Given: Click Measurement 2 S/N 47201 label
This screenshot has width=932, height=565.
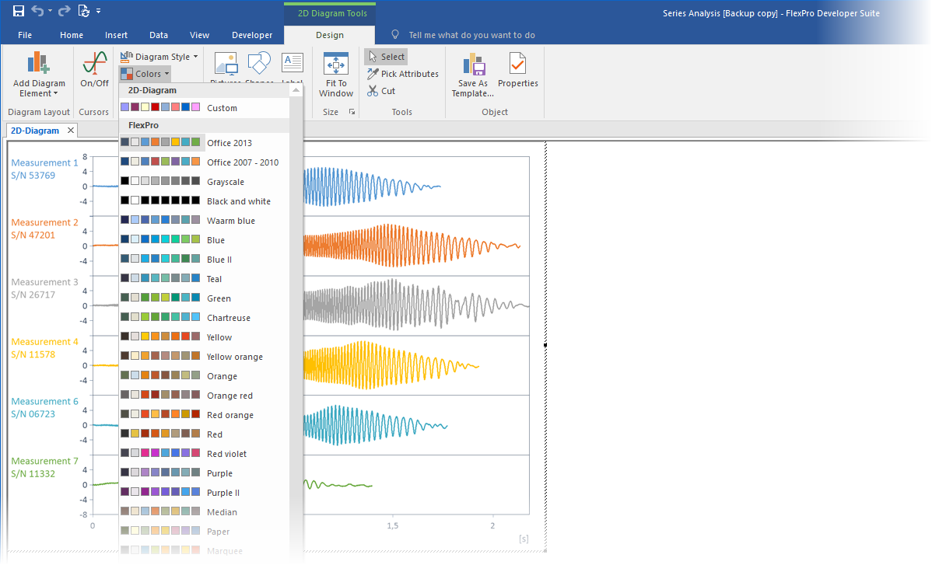Looking at the screenshot, I should (x=44, y=228).
